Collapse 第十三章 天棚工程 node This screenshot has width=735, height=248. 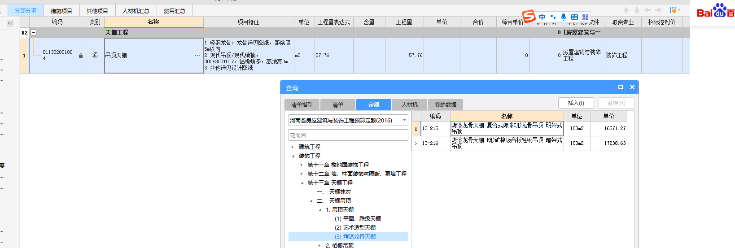coord(302,183)
